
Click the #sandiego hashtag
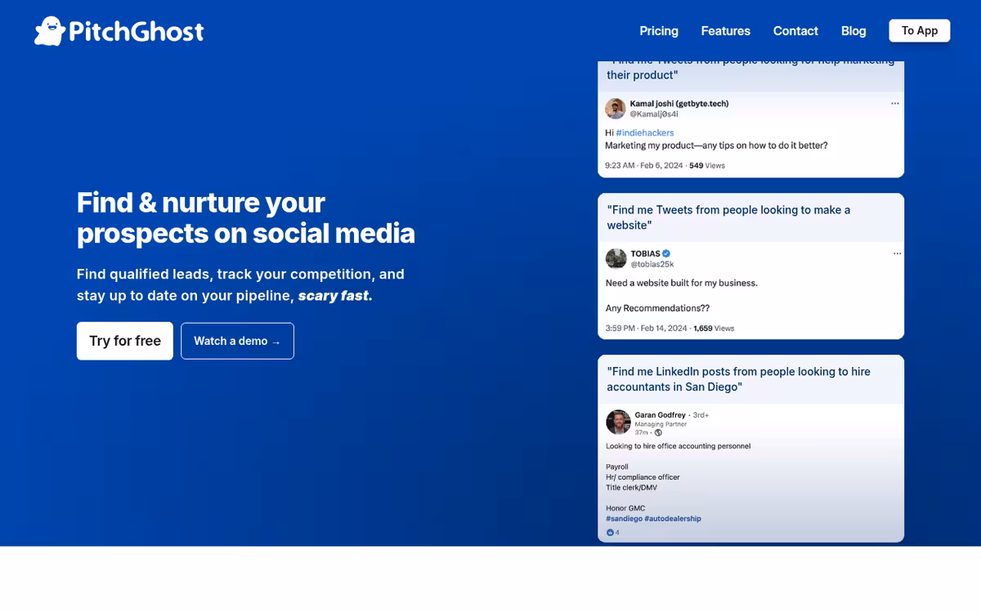[x=624, y=518]
